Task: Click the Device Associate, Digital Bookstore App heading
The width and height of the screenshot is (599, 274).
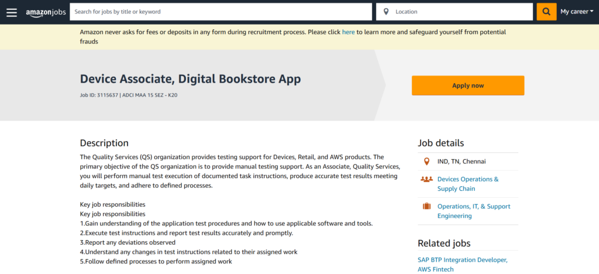Action: click(191, 79)
